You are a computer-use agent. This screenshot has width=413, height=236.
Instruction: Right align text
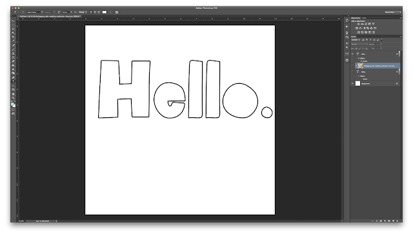(99, 12)
